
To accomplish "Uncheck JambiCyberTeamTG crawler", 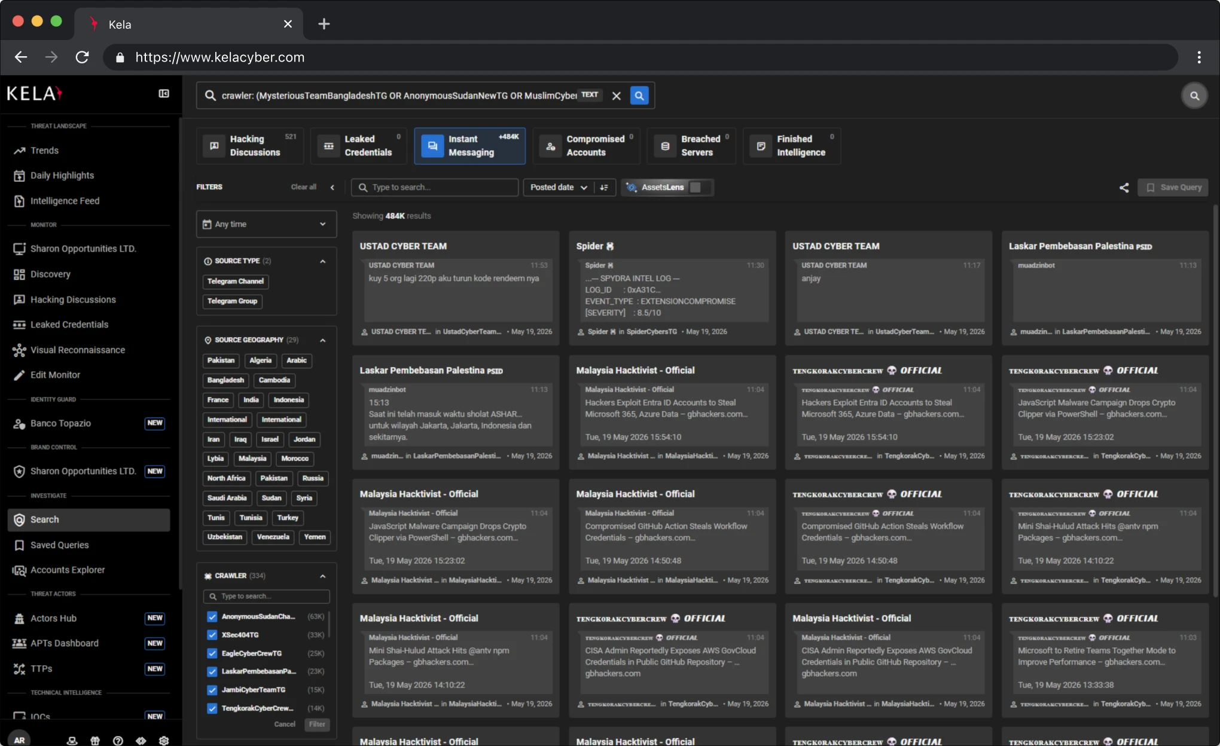I will tap(212, 690).
